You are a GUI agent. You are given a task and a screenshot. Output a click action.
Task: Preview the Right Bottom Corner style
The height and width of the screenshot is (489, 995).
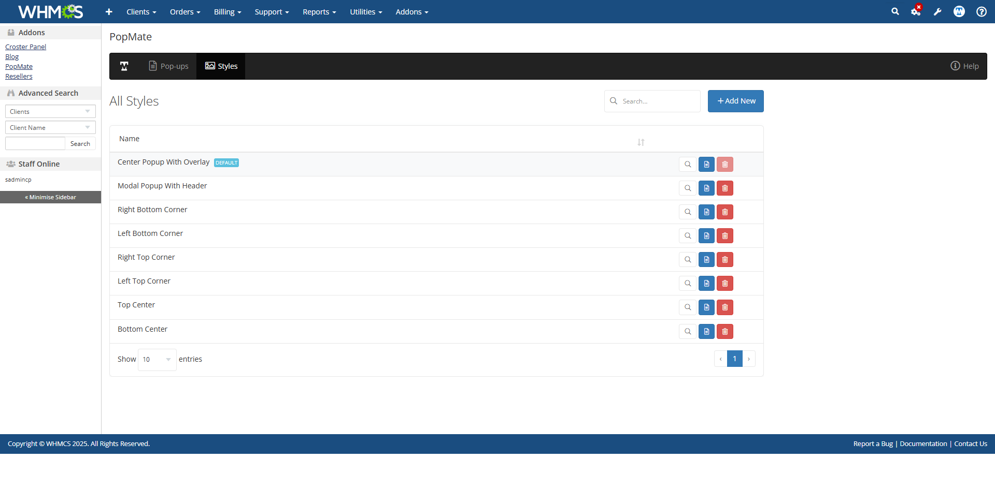pyautogui.click(x=688, y=212)
